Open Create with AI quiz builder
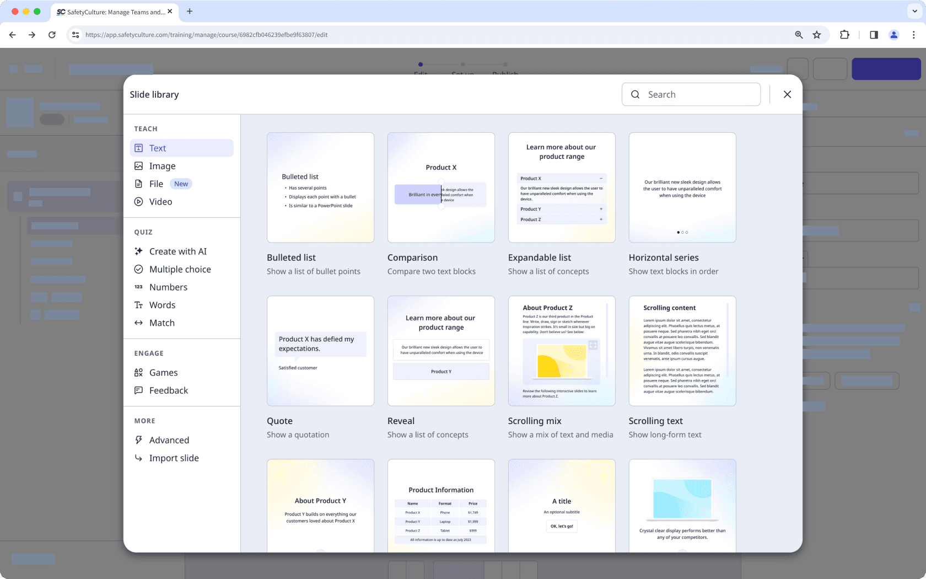This screenshot has width=926, height=579. pyautogui.click(x=177, y=251)
